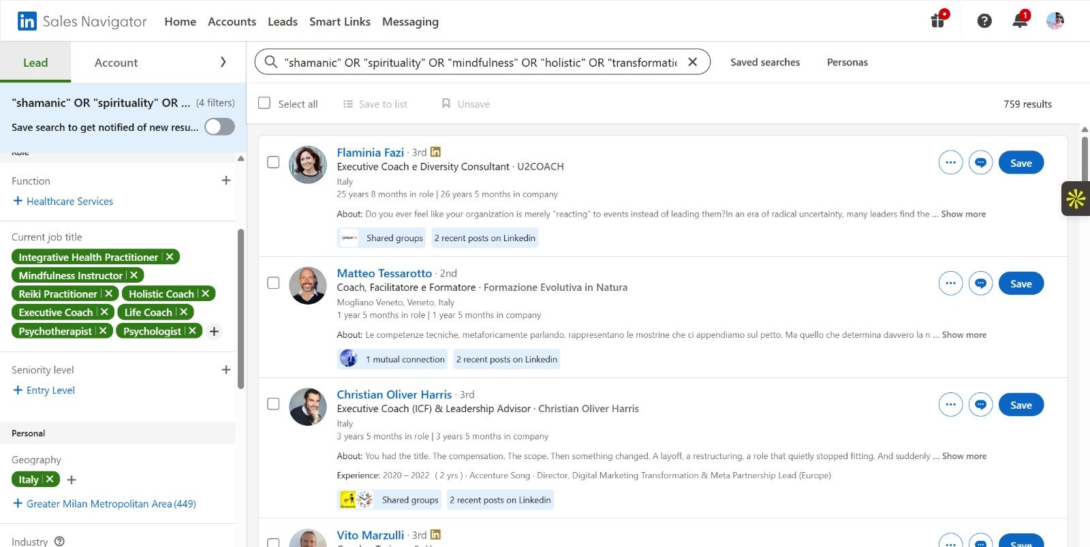Open the gift rewards icon
Viewport: 1090px width, 547px height.
[939, 20]
